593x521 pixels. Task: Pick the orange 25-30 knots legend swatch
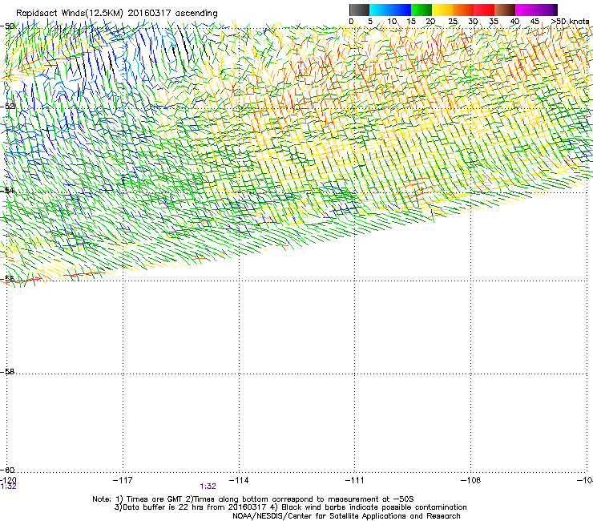pyautogui.click(x=463, y=10)
